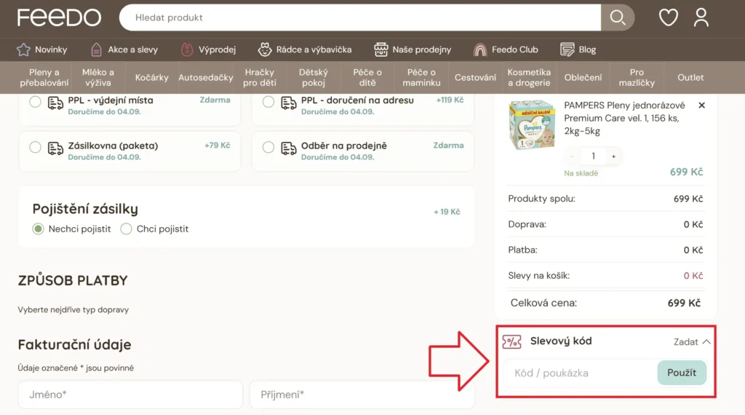Decrease product quantity with minus button
This screenshot has height=415, width=745.
tap(573, 157)
